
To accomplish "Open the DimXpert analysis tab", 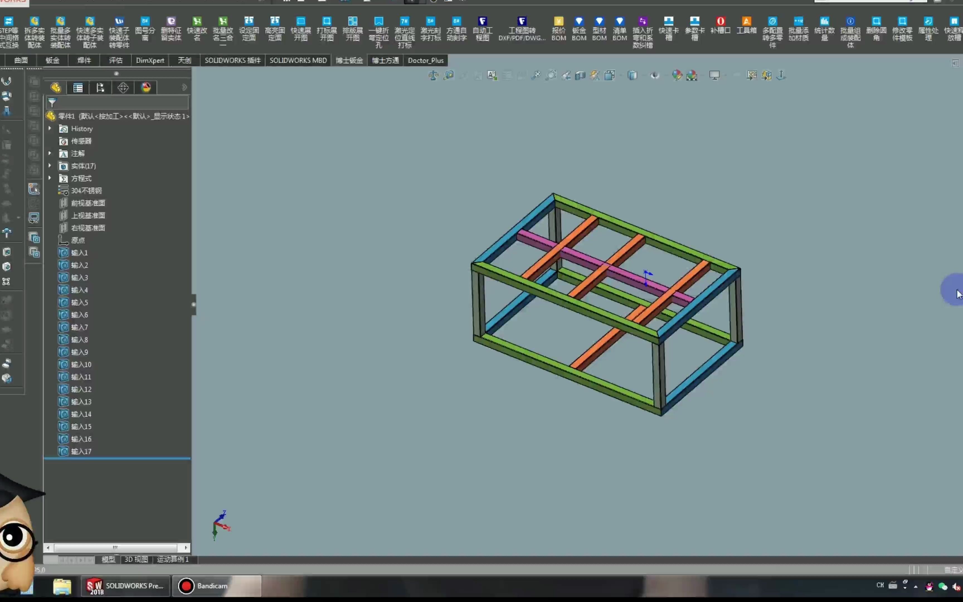I will pos(150,60).
